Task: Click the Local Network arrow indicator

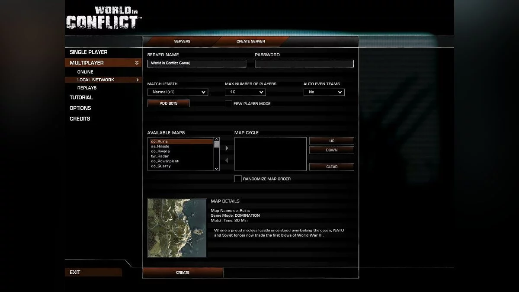Action: pyautogui.click(x=138, y=80)
